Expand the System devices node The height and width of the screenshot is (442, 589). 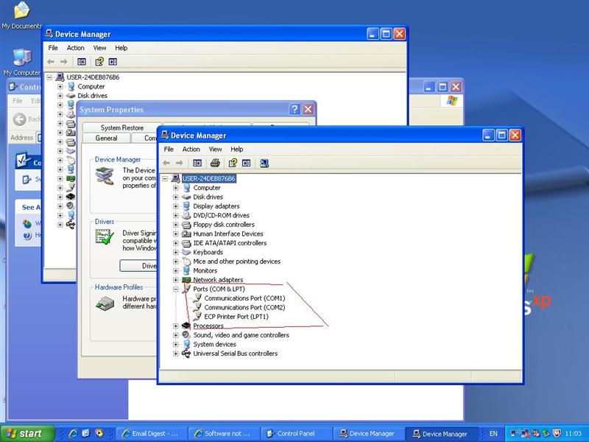(x=175, y=344)
